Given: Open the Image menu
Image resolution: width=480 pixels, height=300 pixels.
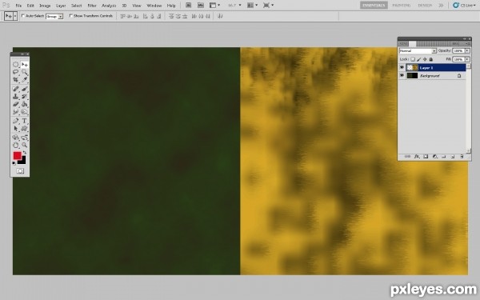Looking at the screenshot, I should click(x=45, y=6).
